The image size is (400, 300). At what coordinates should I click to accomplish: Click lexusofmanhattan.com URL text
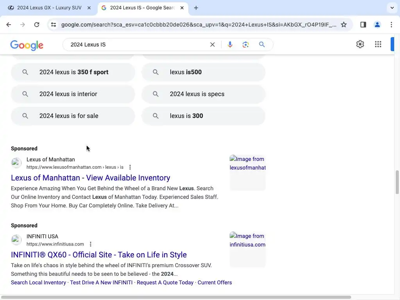click(x=75, y=167)
